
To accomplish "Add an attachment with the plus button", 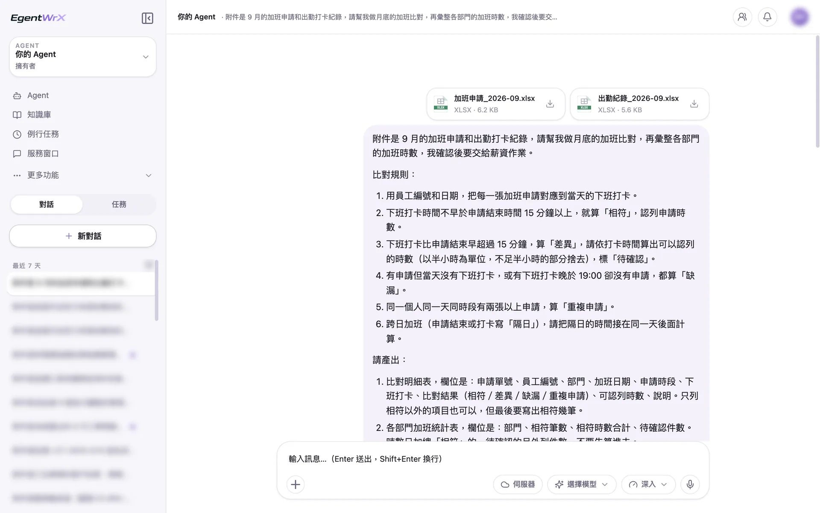I will pyautogui.click(x=296, y=484).
